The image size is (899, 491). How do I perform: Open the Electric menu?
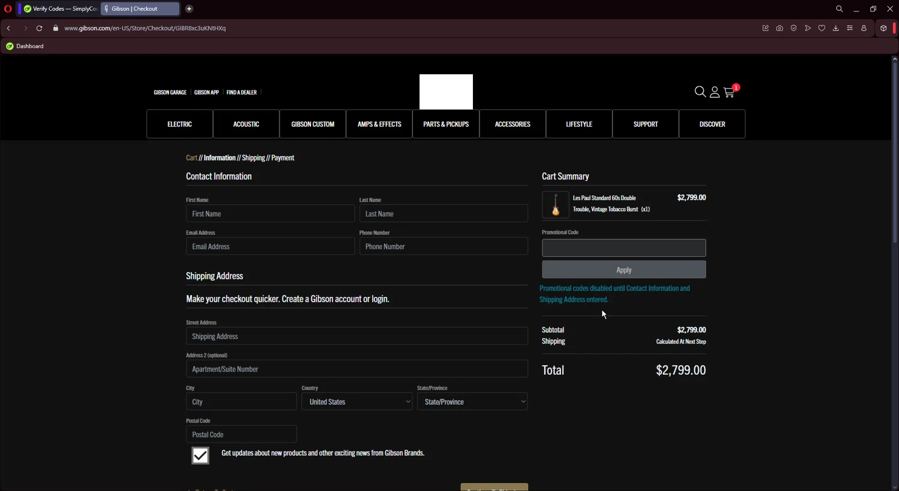(x=180, y=124)
